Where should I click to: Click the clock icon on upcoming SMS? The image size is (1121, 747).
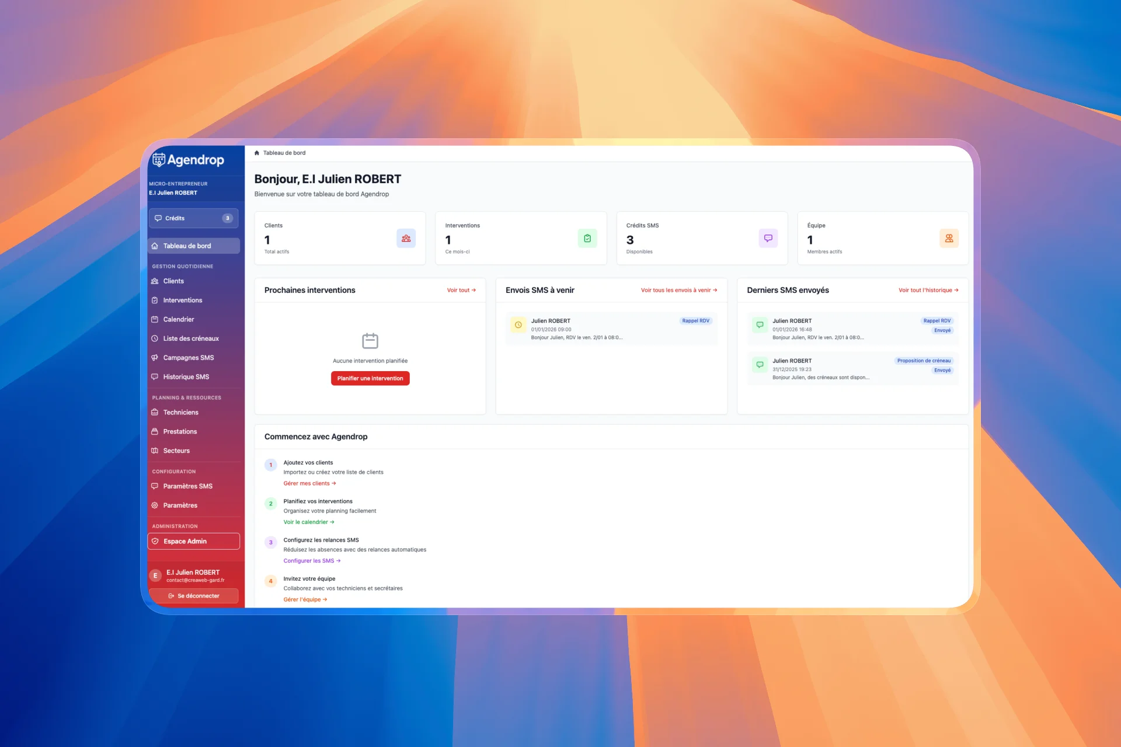[x=518, y=325]
